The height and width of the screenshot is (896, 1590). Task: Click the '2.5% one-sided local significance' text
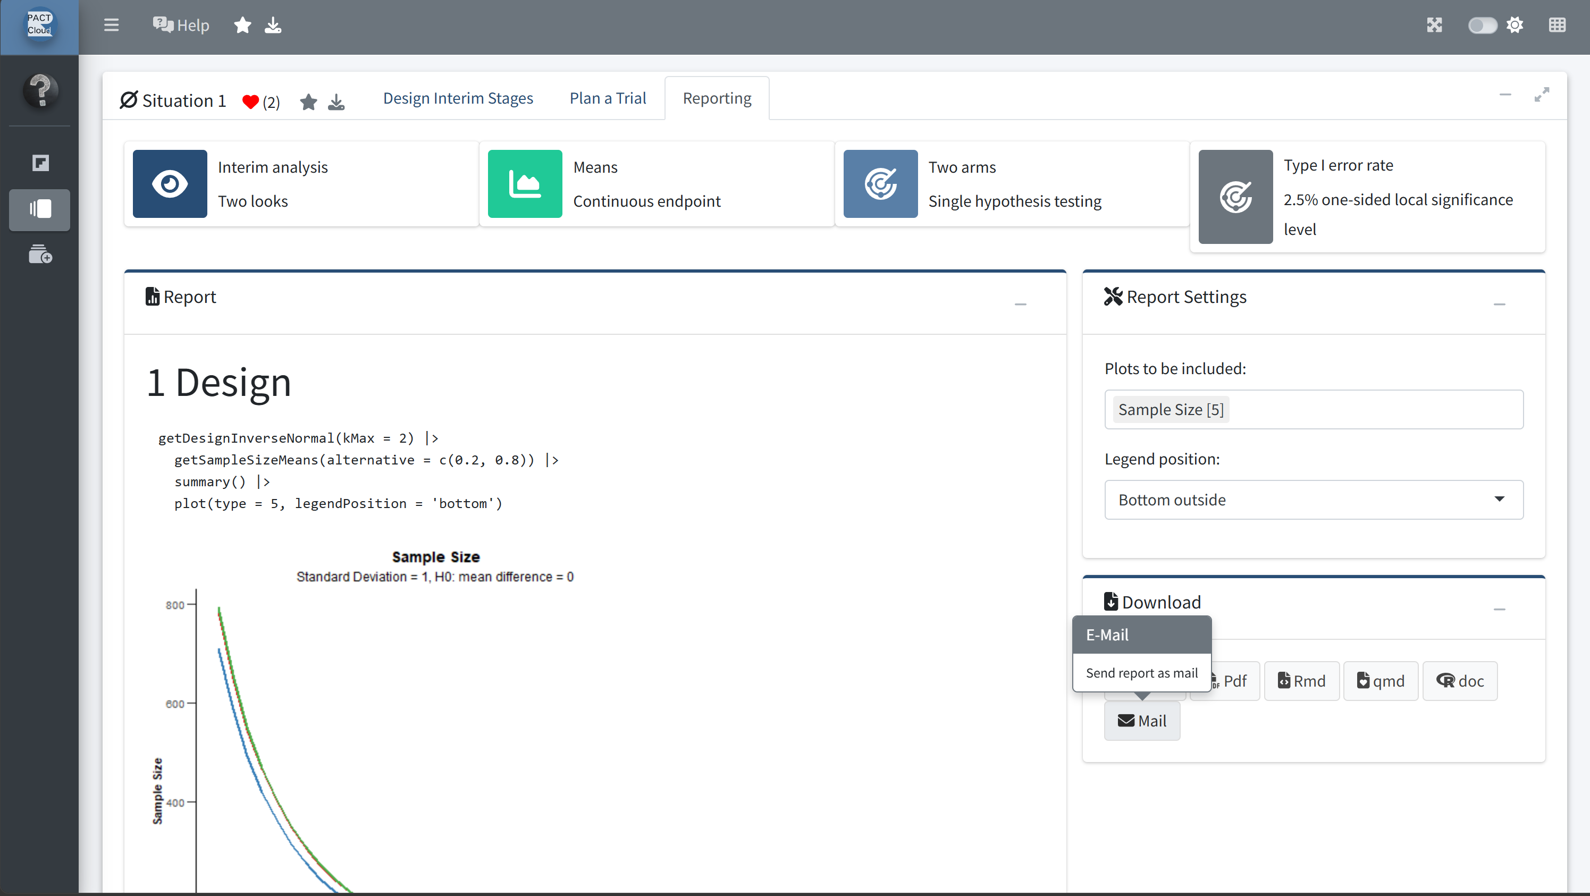click(x=1398, y=199)
